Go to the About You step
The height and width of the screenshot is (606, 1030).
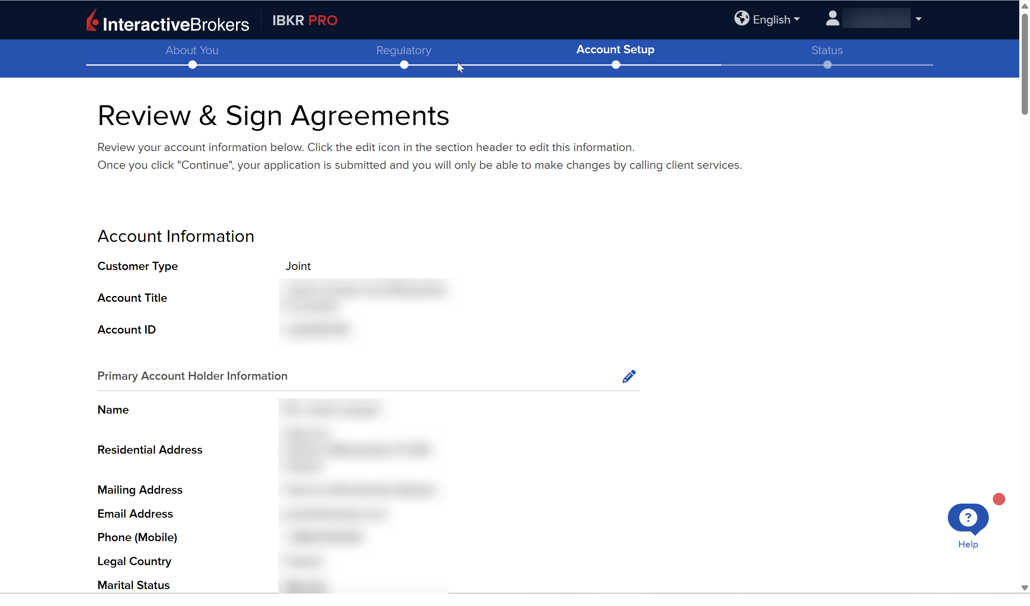[x=192, y=50]
